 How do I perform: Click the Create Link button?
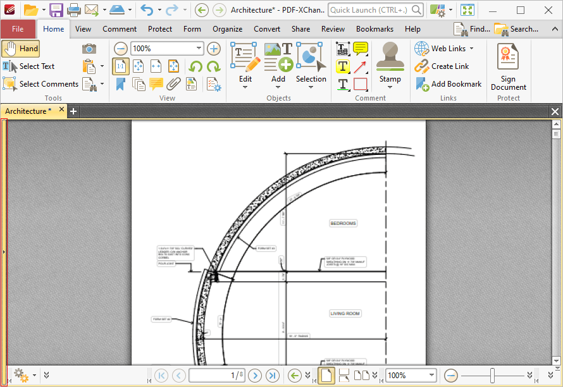tap(442, 66)
